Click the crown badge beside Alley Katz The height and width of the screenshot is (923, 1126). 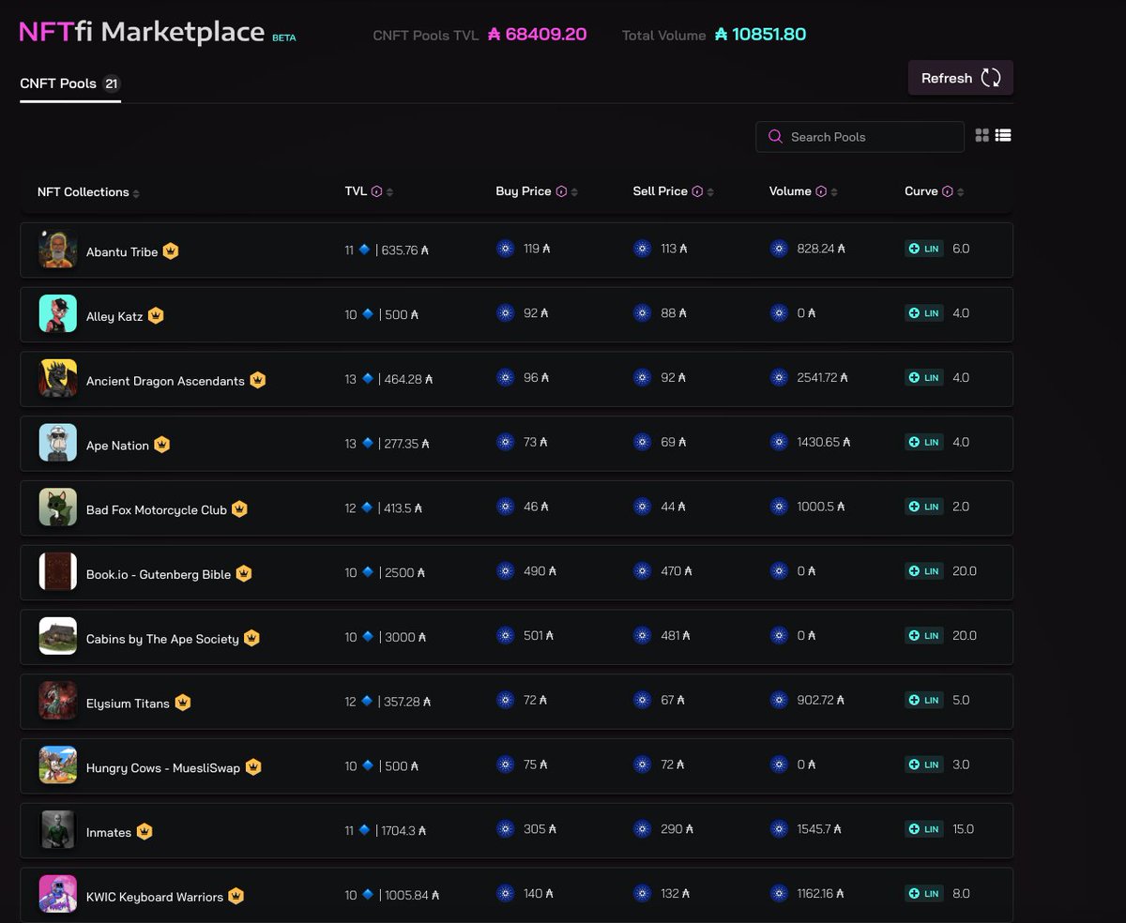156,315
